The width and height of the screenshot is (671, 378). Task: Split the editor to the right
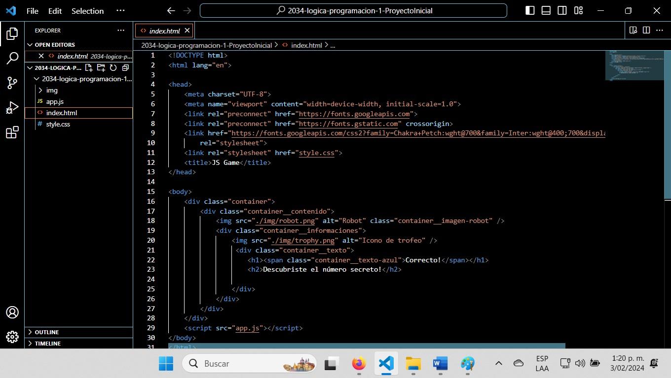(x=646, y=31)
